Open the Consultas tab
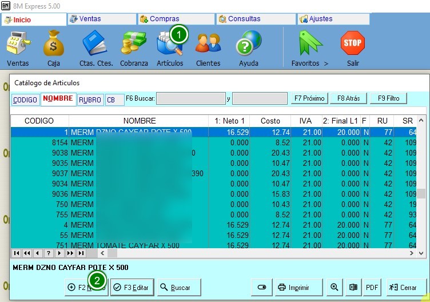The height and width of the screenshot is (302, 430). pos(256,19)
